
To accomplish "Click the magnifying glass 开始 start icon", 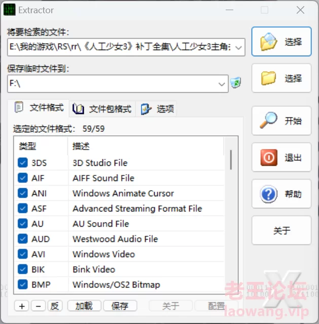I will pos(268,120).
